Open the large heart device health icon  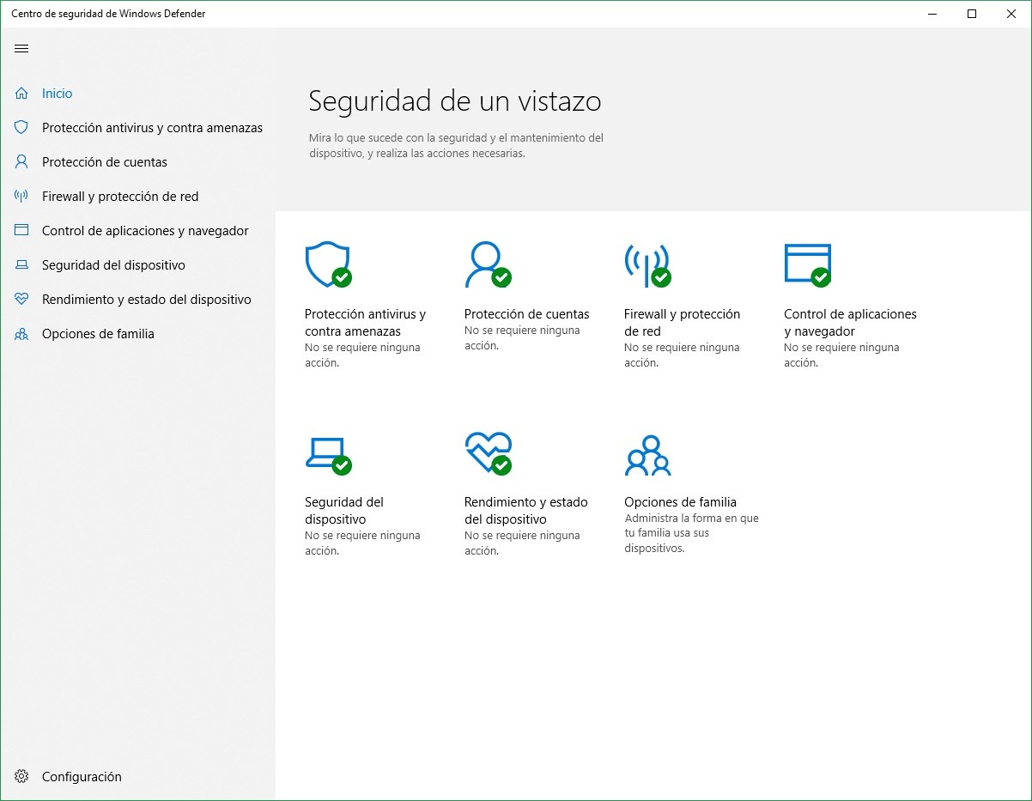[x=488, y=453]
